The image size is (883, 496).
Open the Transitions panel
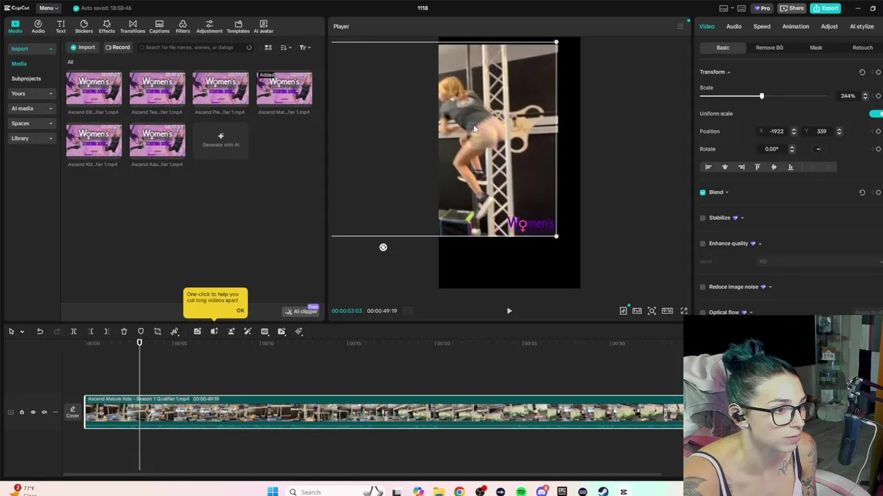(132, 27)
